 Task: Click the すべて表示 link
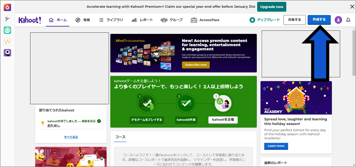click(x=71, y=137)
